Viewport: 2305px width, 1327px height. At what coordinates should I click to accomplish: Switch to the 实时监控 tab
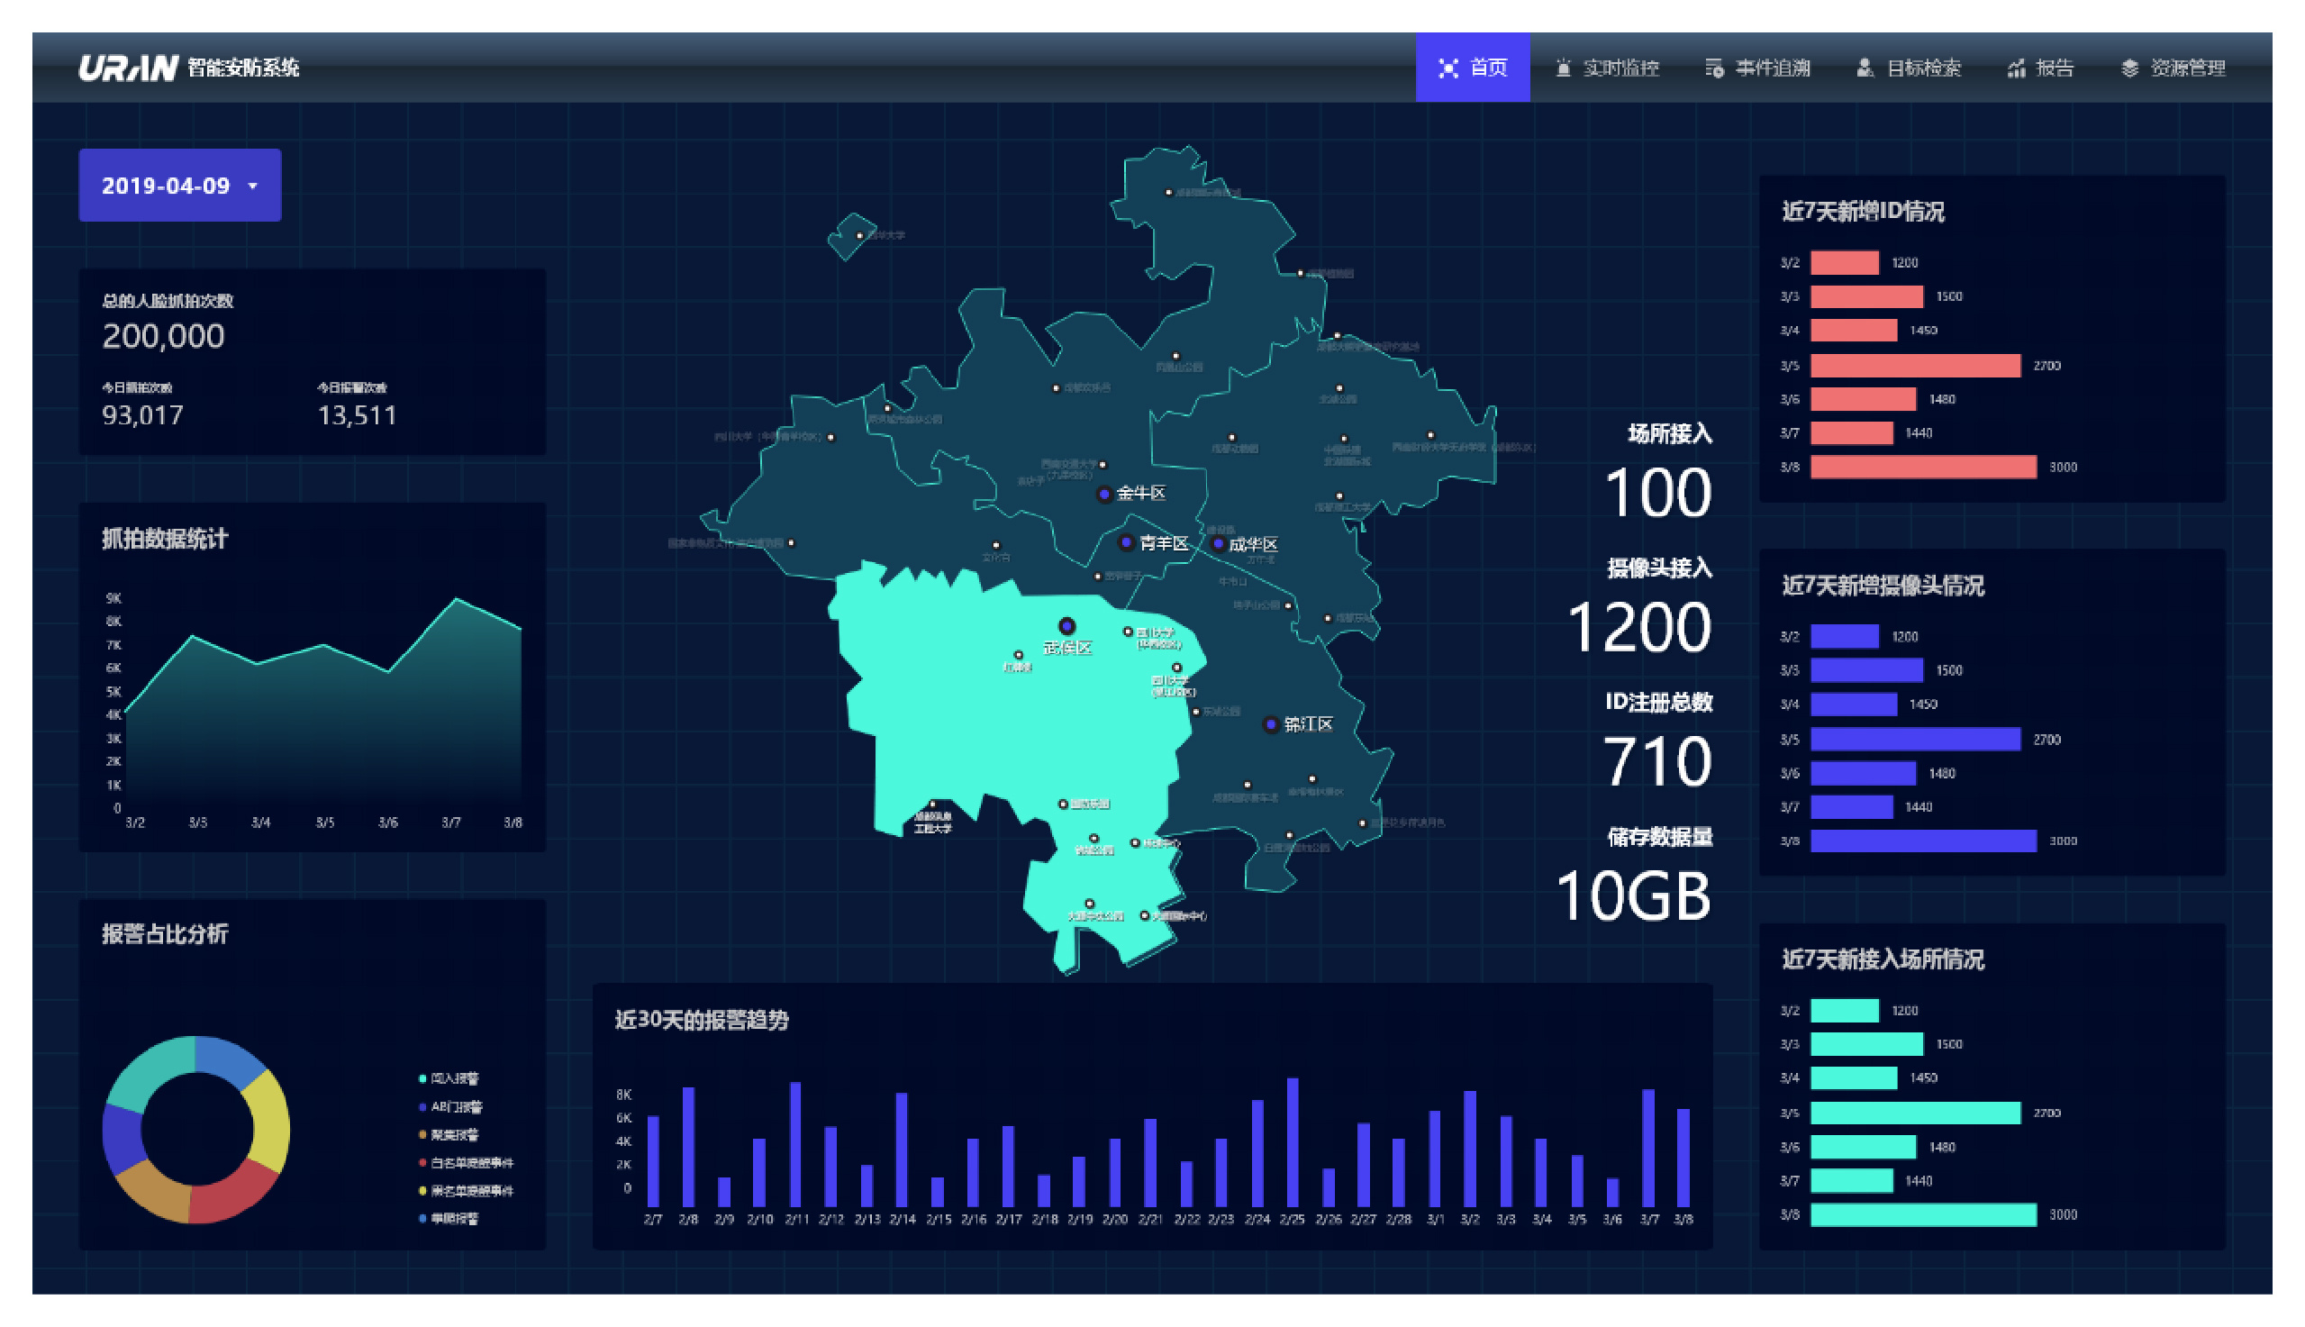(x=1608, y=68)
